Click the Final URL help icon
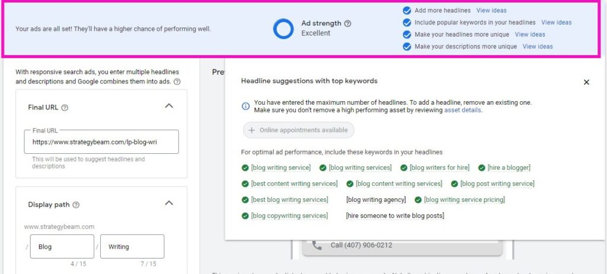Screen dimensions: 607x274 pyautogui.click(x=65, y=108)
